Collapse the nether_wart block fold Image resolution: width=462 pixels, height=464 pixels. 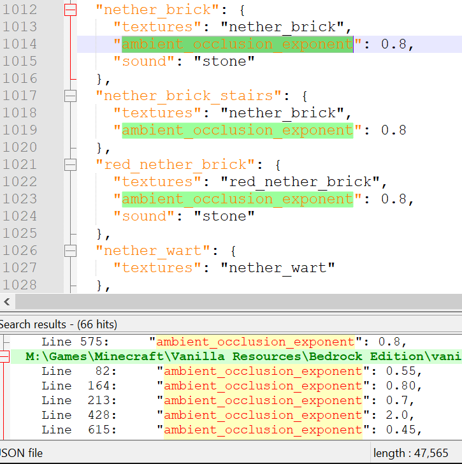pos(70,251)
